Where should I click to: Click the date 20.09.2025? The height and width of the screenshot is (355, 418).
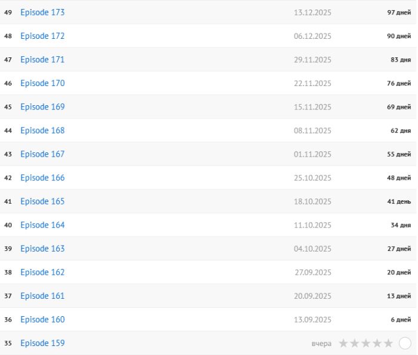(x=312, y=296)
